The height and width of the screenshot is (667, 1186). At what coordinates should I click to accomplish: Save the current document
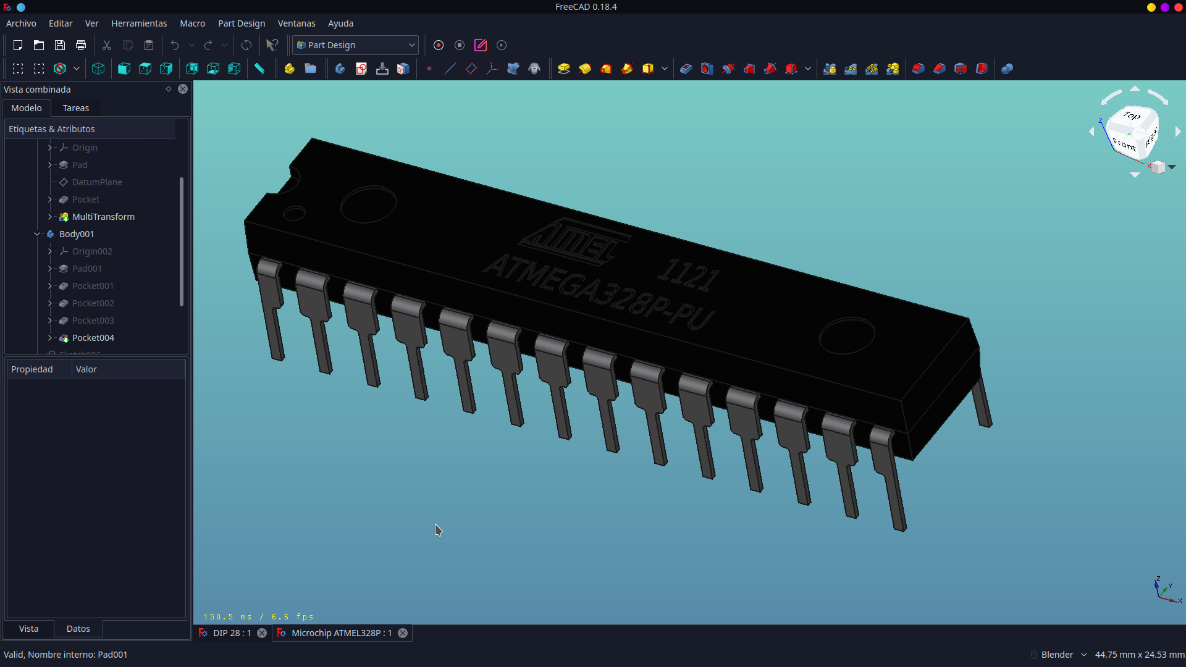[60, 45]
